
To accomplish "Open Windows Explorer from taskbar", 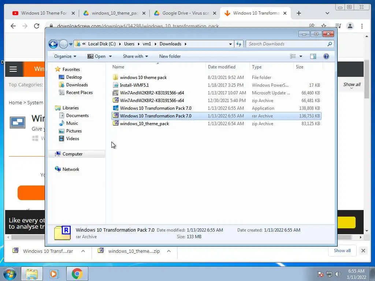I will click(x=32, y=274).
